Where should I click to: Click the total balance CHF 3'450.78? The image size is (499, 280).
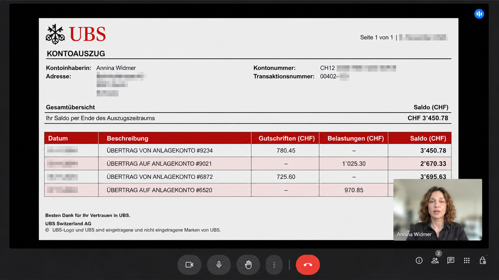point(428,118)
